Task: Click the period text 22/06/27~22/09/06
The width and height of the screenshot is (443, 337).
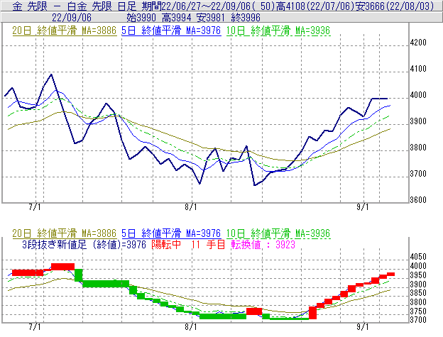Action: pos(206,6)
